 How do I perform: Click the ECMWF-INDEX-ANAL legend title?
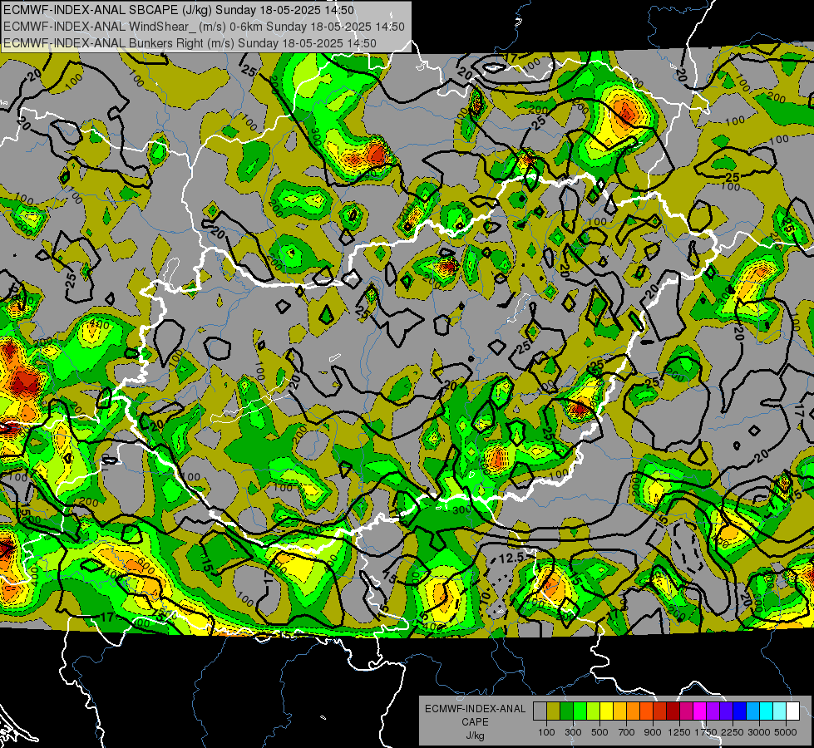tap(475, 709)
